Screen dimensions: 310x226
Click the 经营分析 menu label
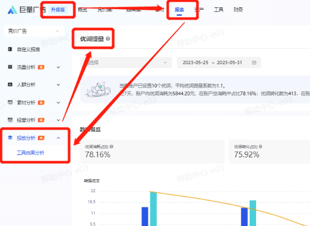[x=26, y=120]
